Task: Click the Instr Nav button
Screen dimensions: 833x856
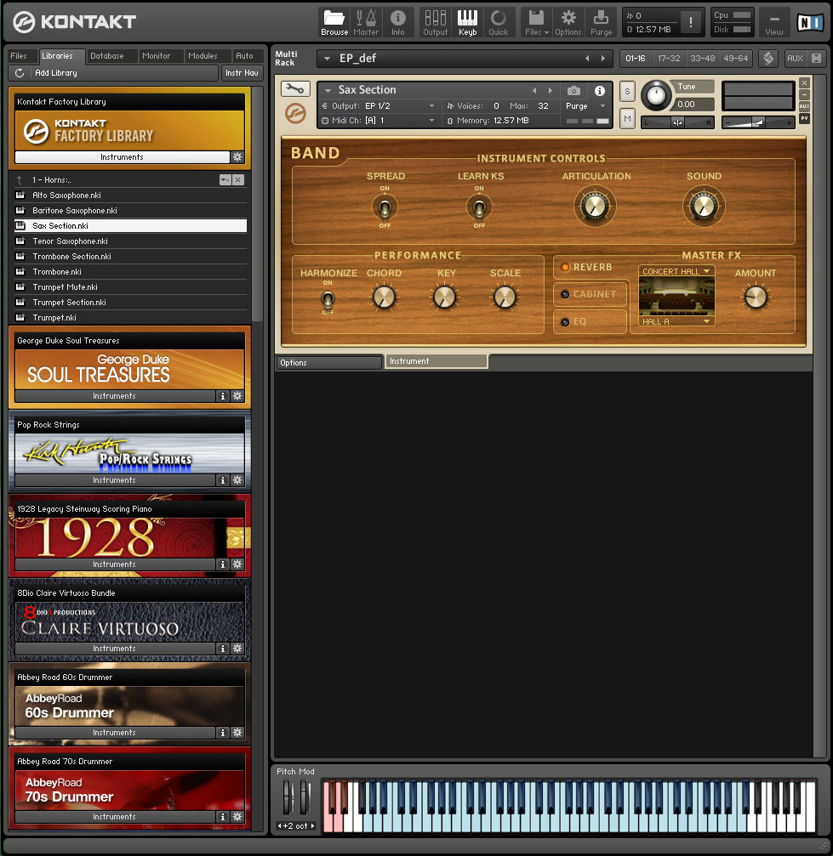Action: pyautogui.click(x=242, y=72)
